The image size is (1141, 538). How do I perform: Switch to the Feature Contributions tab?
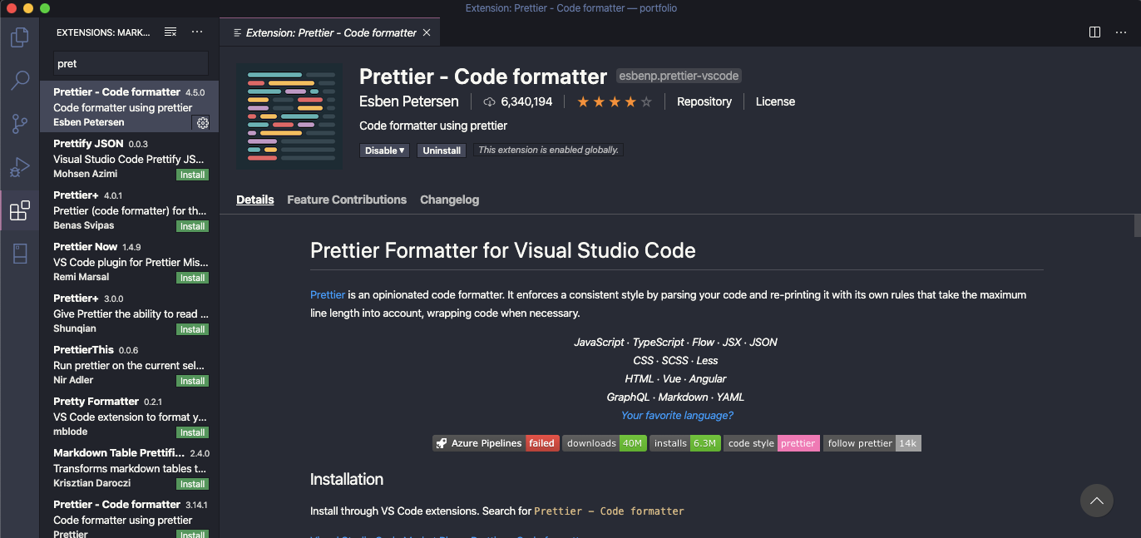[346, 200]
